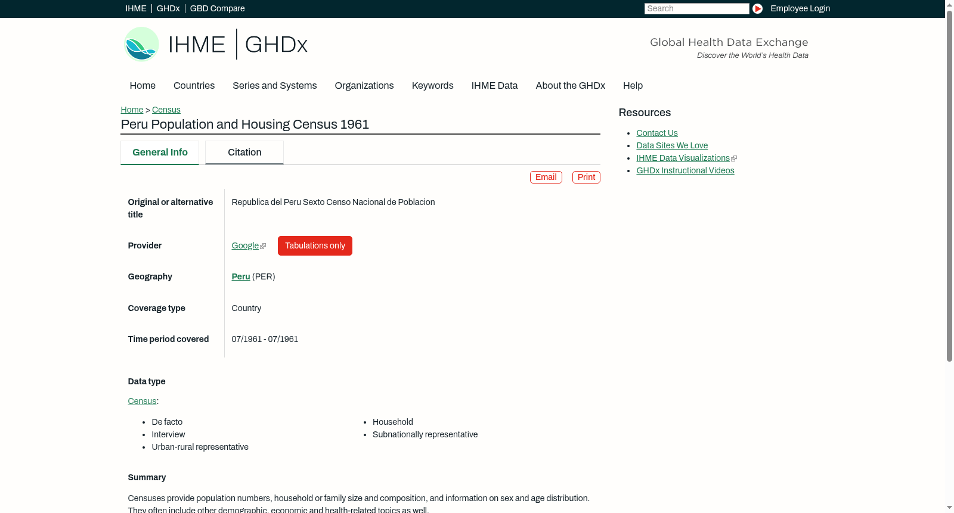Select the General Info tab
Screen dimensions: 954x513
tap(160, 153)
